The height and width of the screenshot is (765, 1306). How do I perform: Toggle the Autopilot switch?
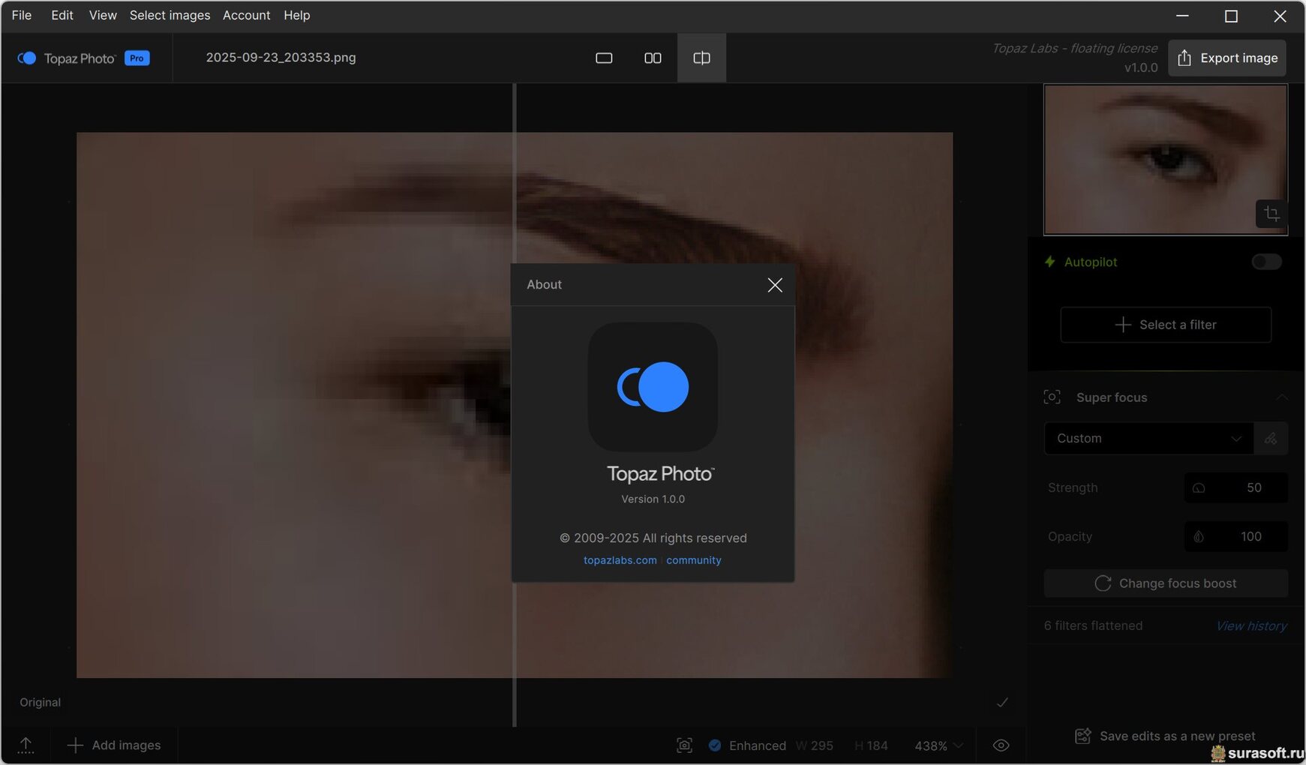coord(1266,262)
